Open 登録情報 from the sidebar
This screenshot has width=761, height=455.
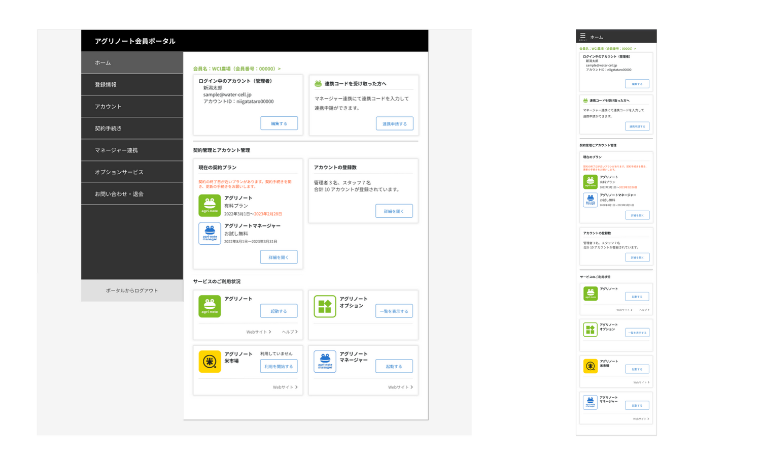tap(132, 84)
